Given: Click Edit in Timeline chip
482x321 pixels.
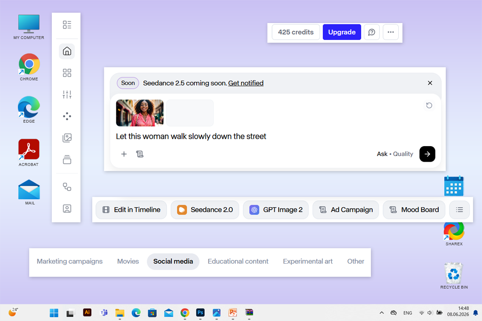Looking at the screenshot, I should 131,210.
